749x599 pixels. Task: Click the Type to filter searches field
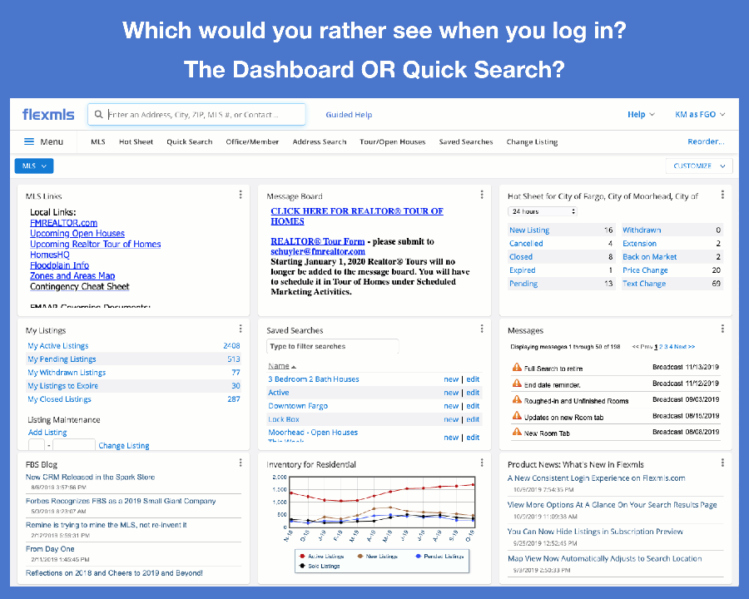pyautogui.click(x=332, y=346)
